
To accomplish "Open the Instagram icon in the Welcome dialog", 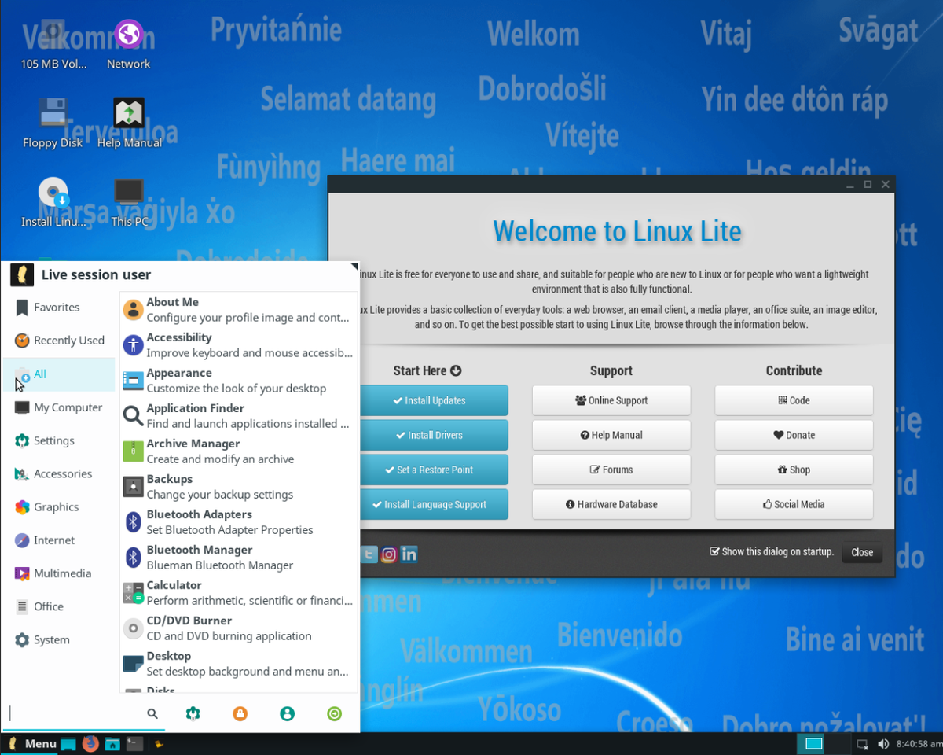I will (x=388, y=554).
